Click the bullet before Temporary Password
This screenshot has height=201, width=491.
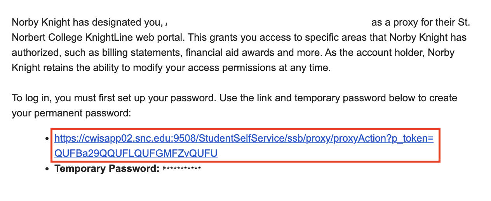47,169
